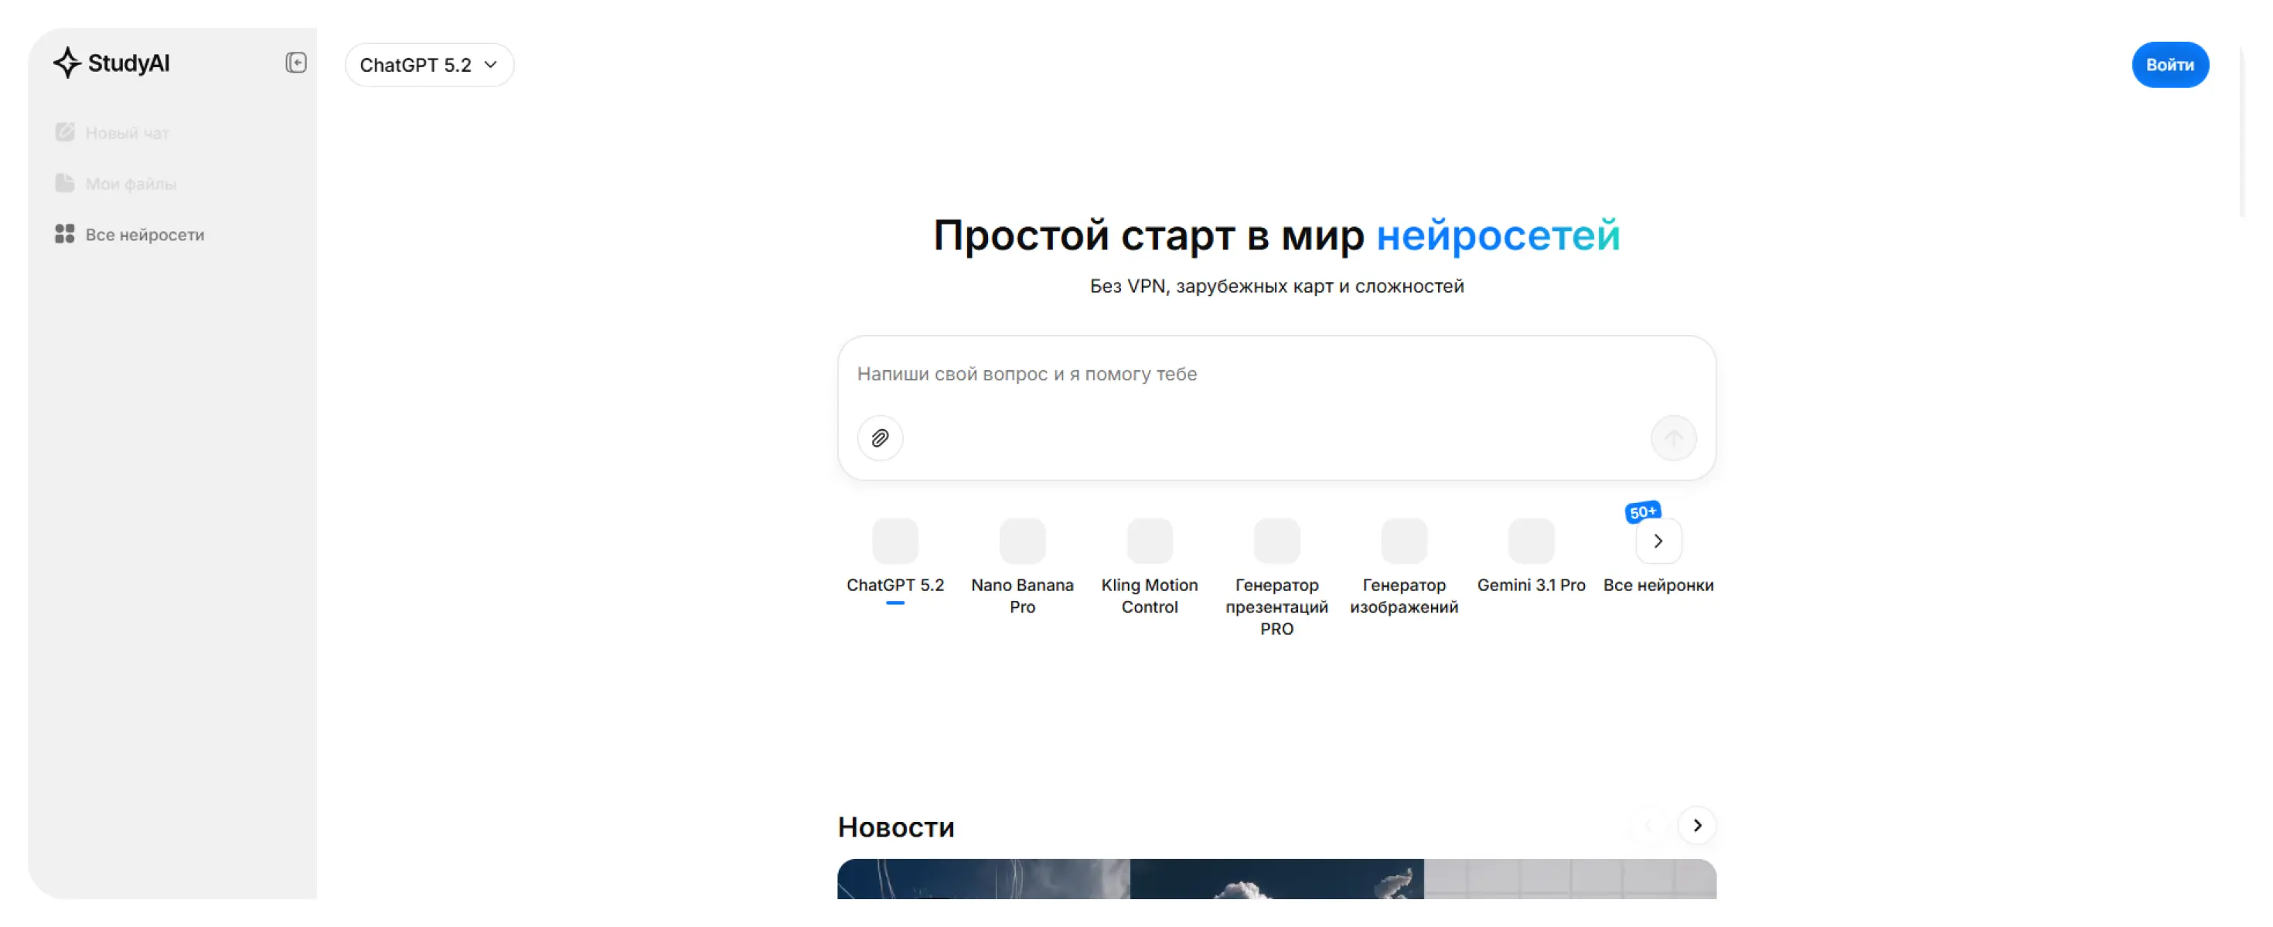Select the Nano Banana Pro tile
Screen dimensions: 2273x927
point(1022,541)
